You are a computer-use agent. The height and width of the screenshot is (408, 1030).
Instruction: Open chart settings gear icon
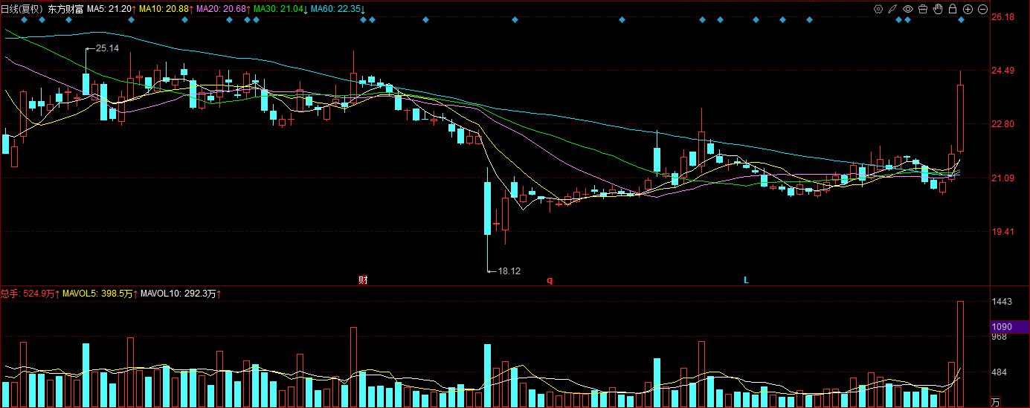[x=878, y=9]
